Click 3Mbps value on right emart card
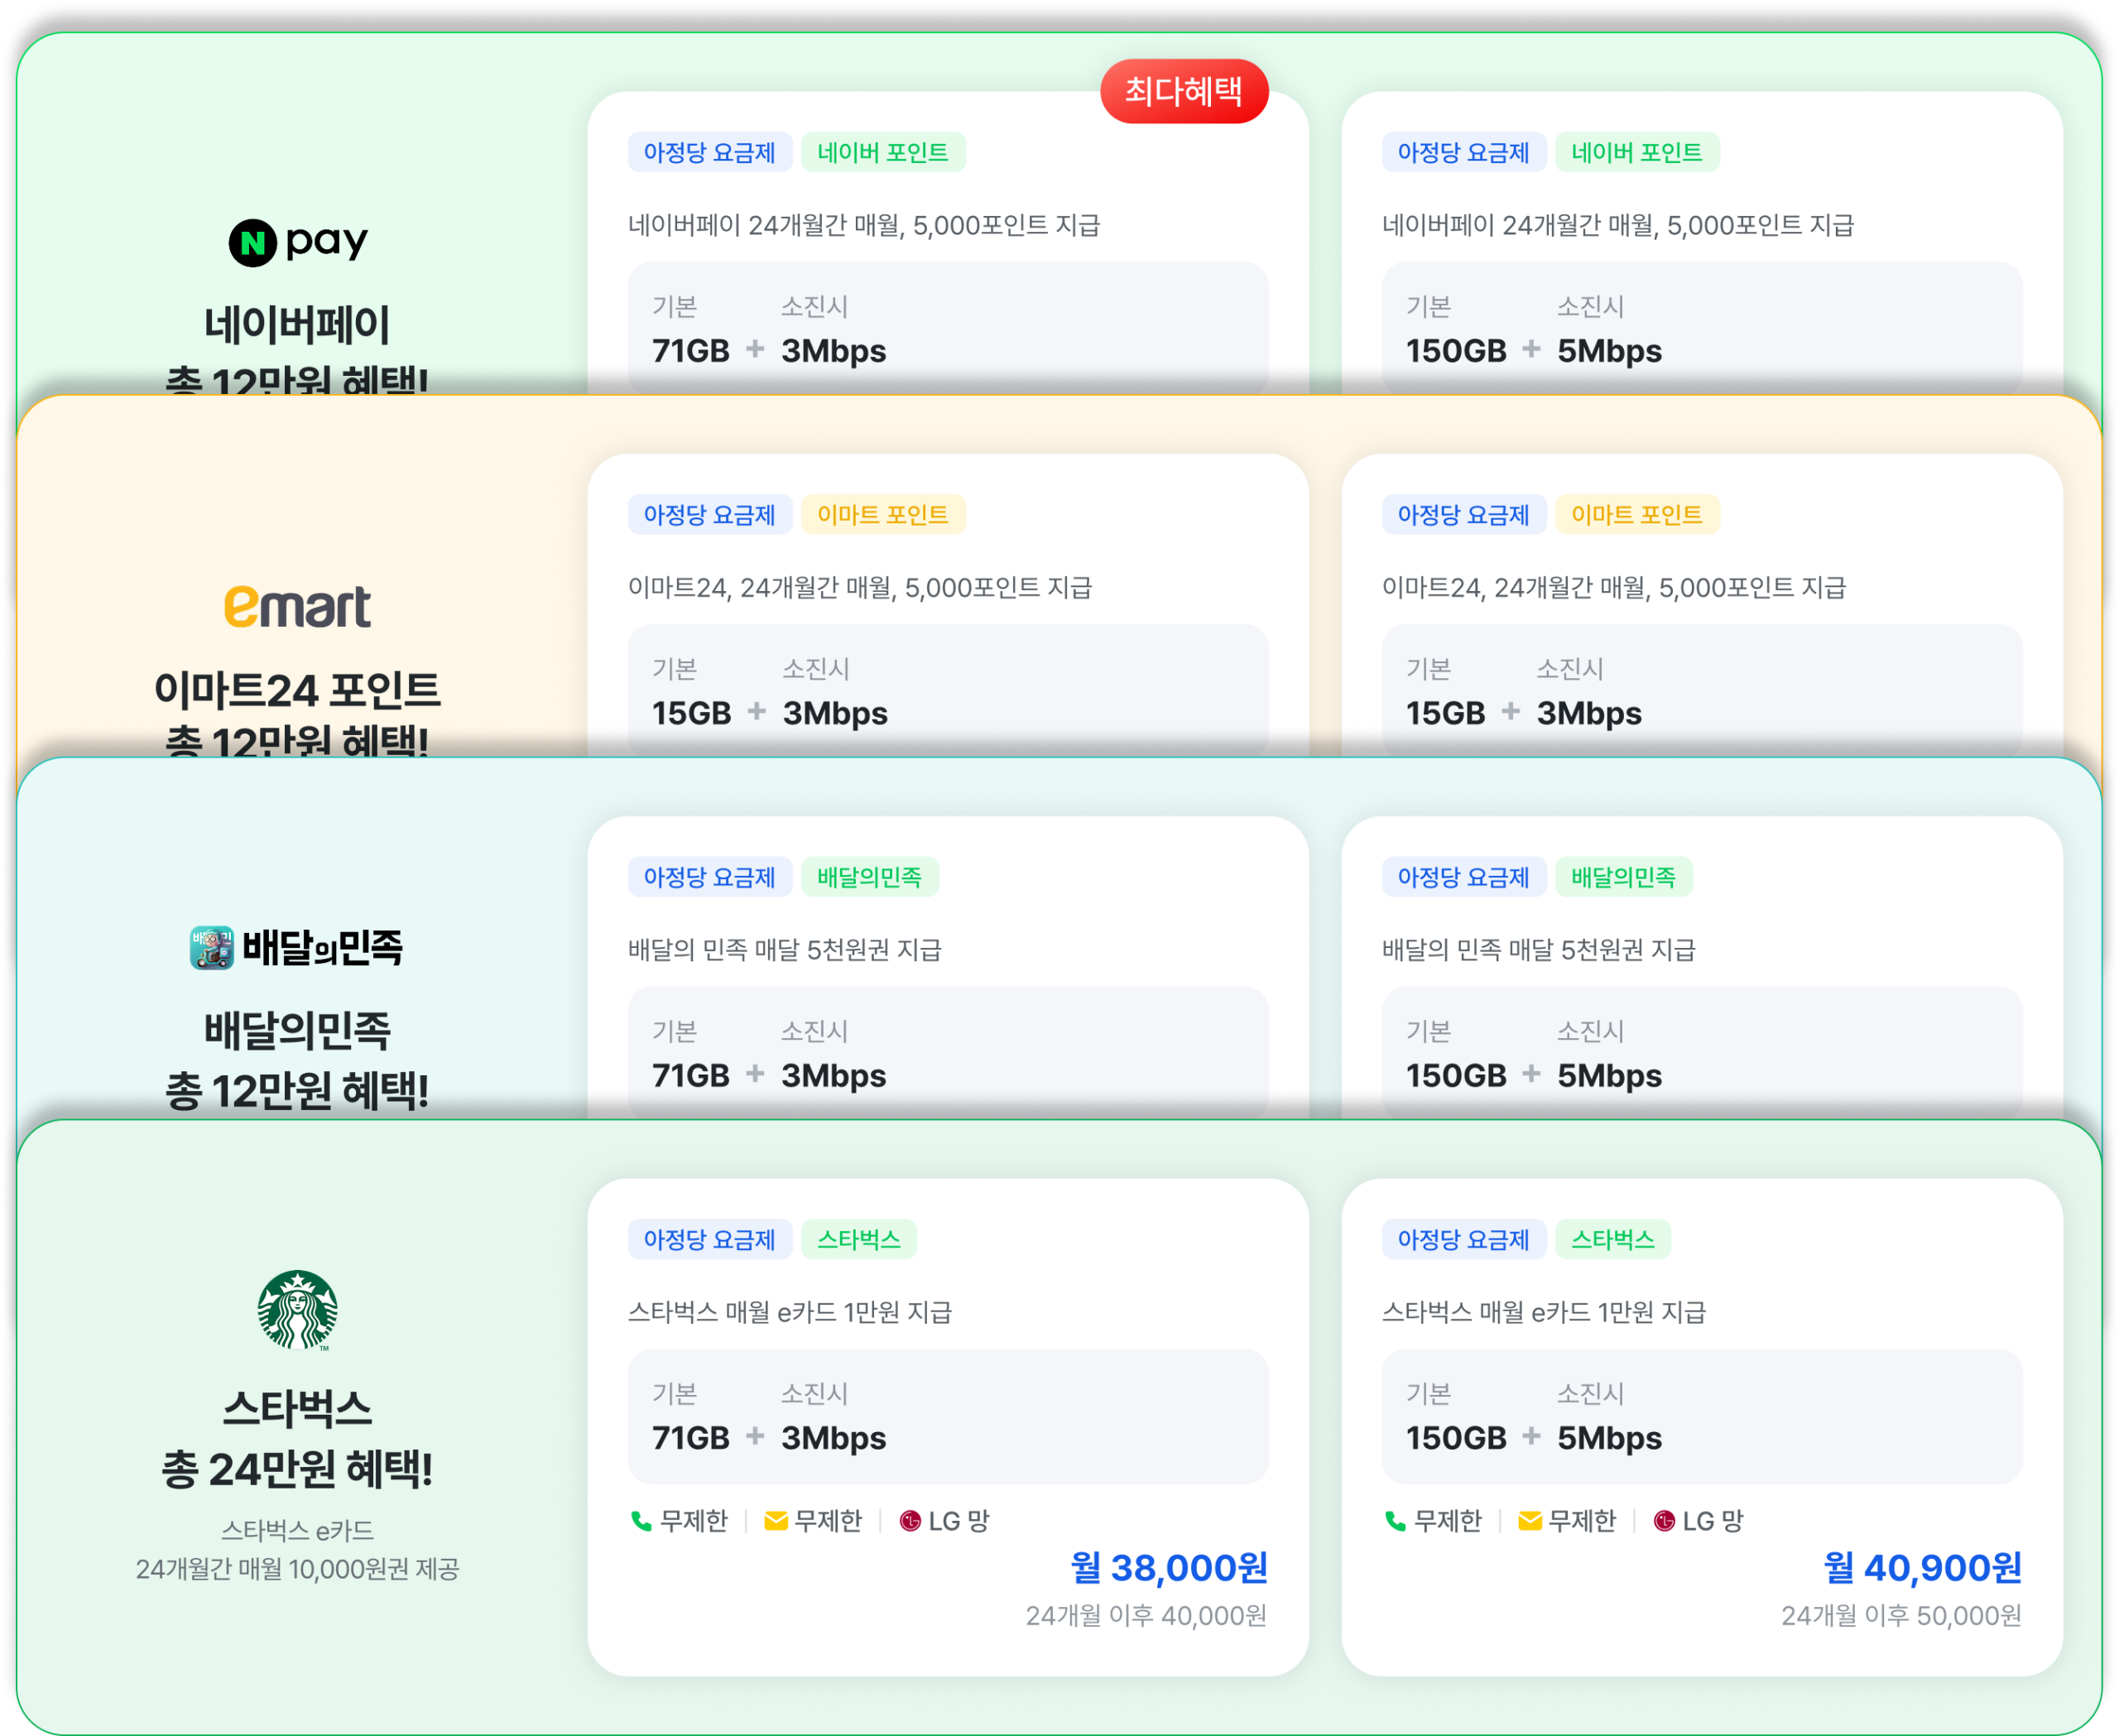 point(1590,713)
